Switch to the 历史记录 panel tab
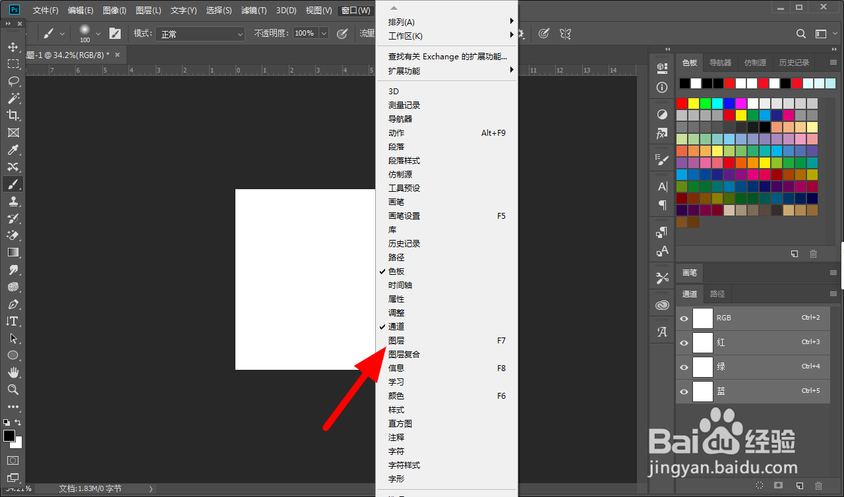This screenshot has width=844, height=497. pos(794,63)
